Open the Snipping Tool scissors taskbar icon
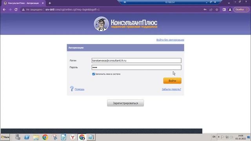 [55, 137]
